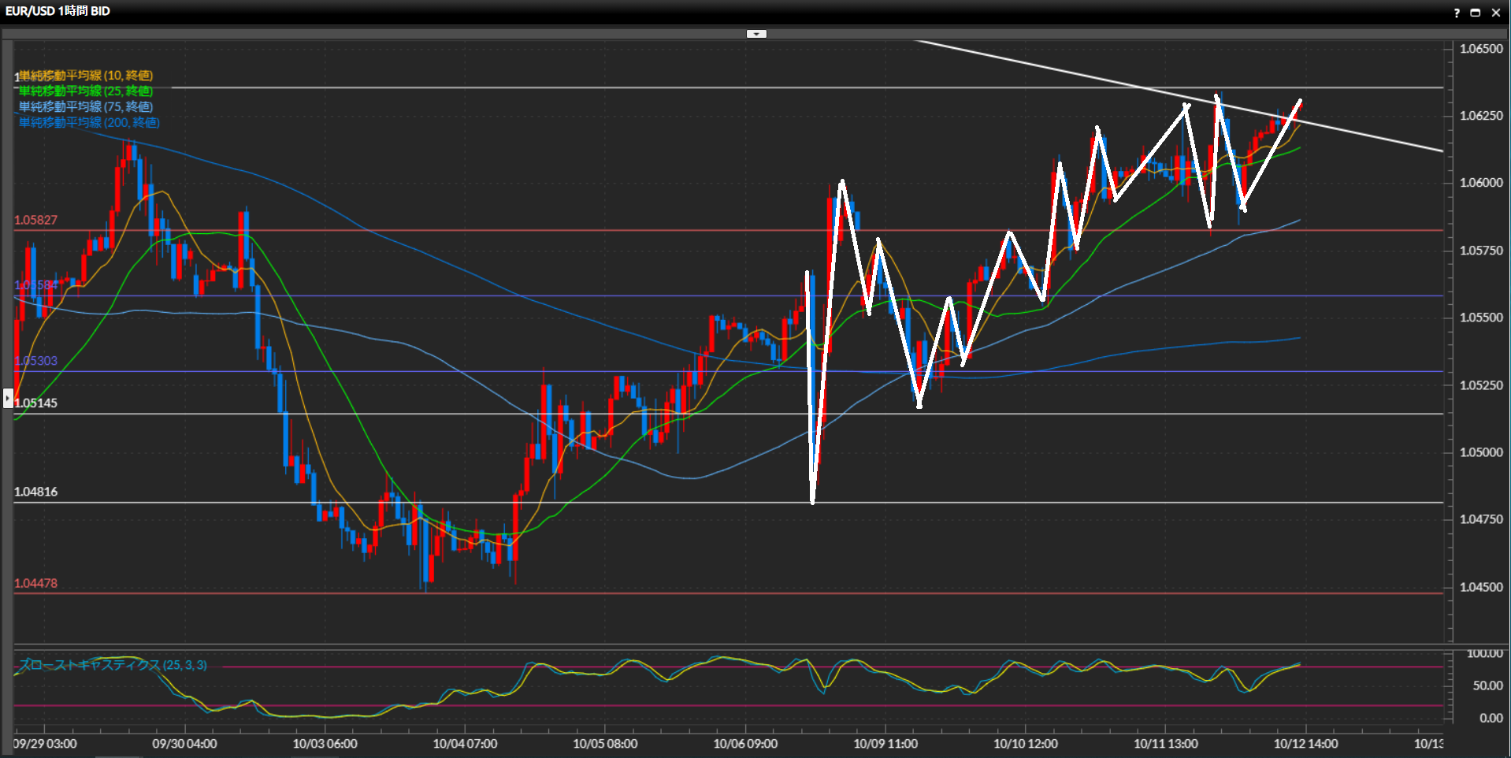
Task: Close the EUR/USD chart window
Action: pos(1495,13)
